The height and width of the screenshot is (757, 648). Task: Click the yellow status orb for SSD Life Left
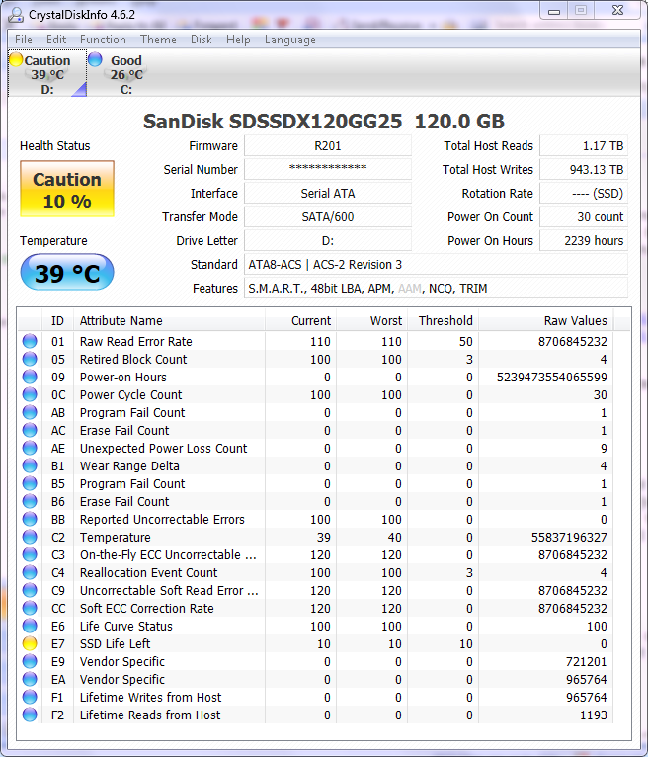click(x=30, y=644)
